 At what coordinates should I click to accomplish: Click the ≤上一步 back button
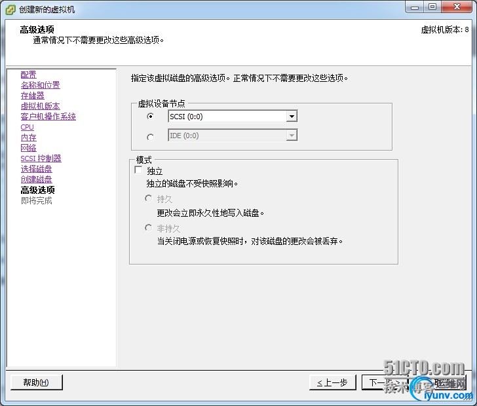tap(332, 382)
